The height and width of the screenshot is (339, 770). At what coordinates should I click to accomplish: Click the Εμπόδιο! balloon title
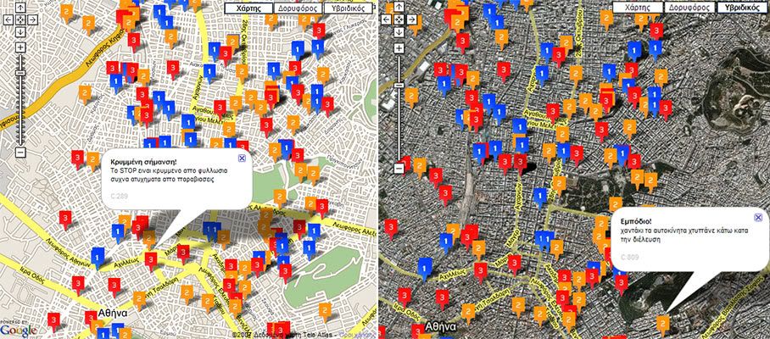point(635,222)
